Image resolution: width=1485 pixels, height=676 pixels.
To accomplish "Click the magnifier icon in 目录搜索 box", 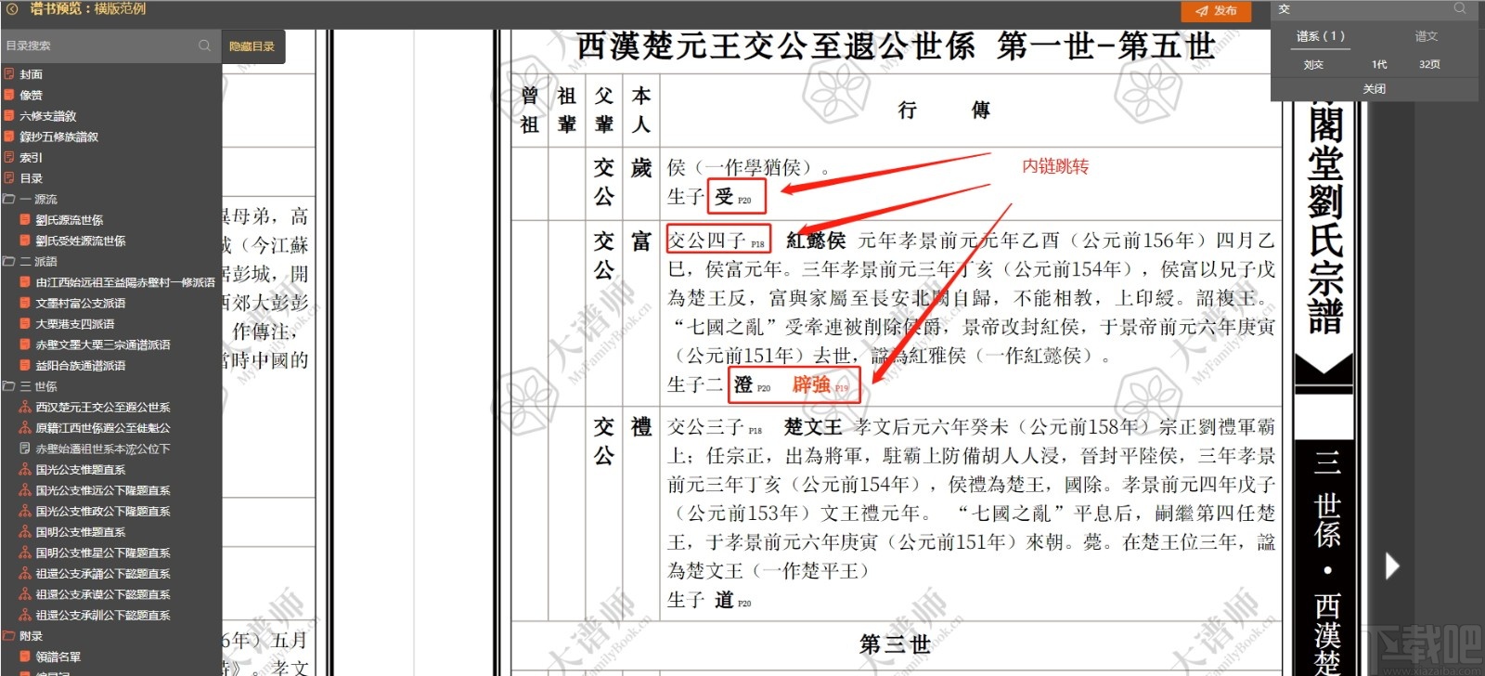I will 204,45.
